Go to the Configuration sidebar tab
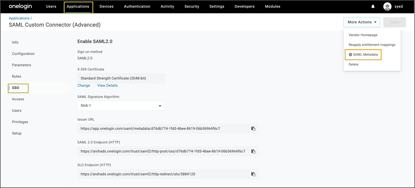 pos(23,54)
